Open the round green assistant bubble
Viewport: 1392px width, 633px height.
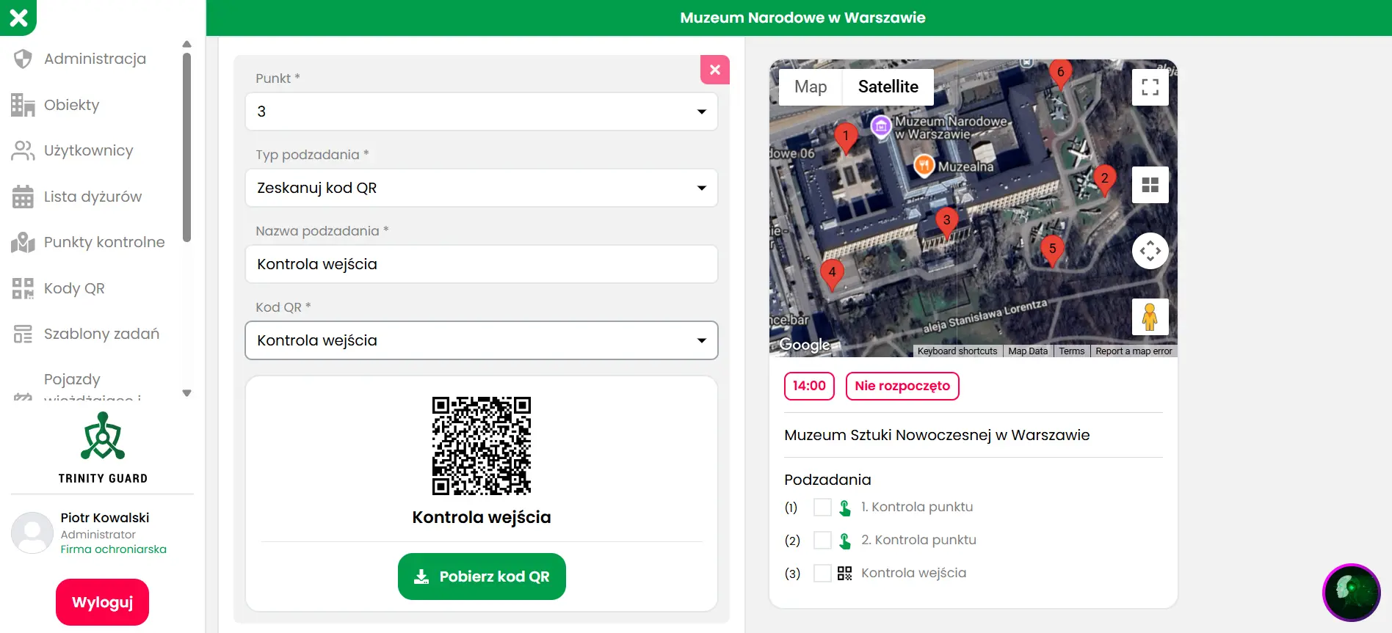click(1352, 593)
